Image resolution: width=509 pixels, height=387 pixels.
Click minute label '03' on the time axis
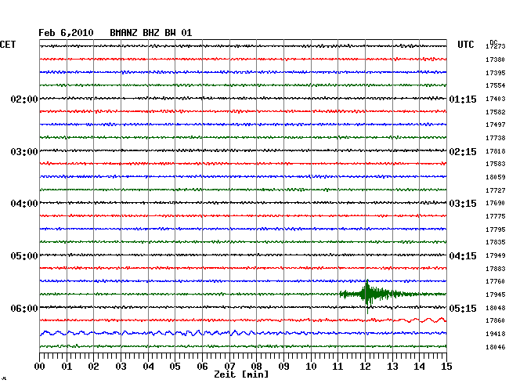coord(121,367)
